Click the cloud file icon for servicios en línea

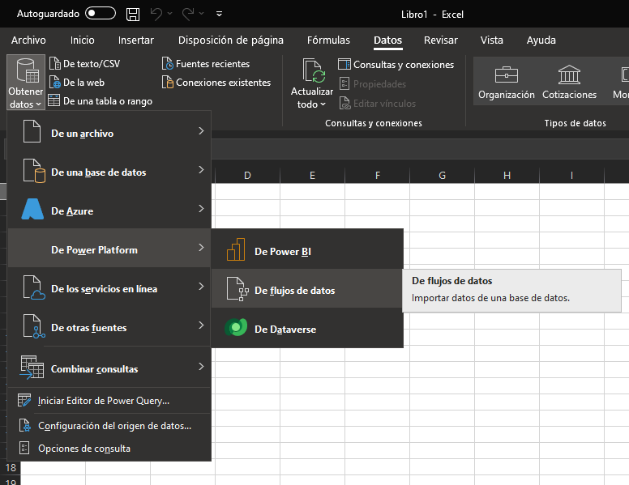pos(34,287)
